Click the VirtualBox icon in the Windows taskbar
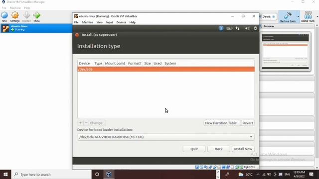319x179 pixels. (x=109, y=175)
